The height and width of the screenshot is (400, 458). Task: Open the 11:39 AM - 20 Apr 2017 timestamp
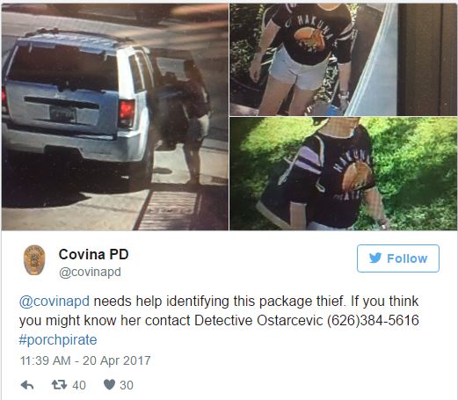85,360
